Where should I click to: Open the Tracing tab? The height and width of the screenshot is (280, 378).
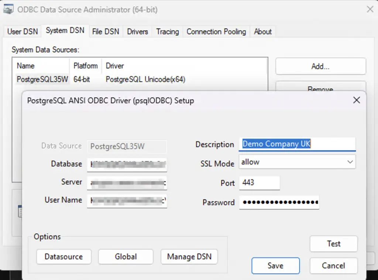(x=167, y=31)
